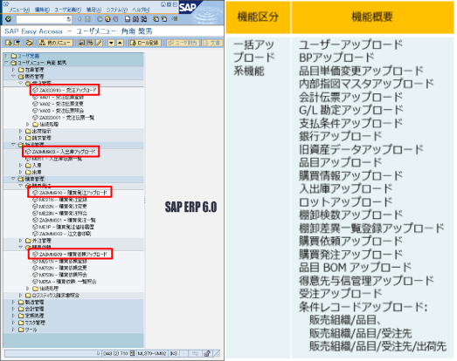Expand the 外注管理 folder

point(20,241)
